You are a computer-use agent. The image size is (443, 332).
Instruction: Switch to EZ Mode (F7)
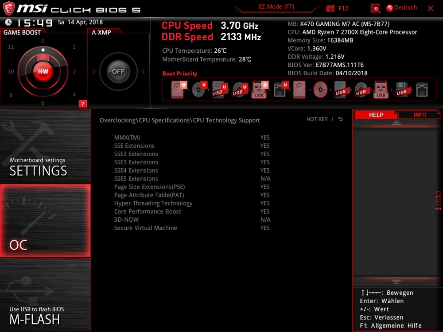pyautogui.click(x=276, y=7)
